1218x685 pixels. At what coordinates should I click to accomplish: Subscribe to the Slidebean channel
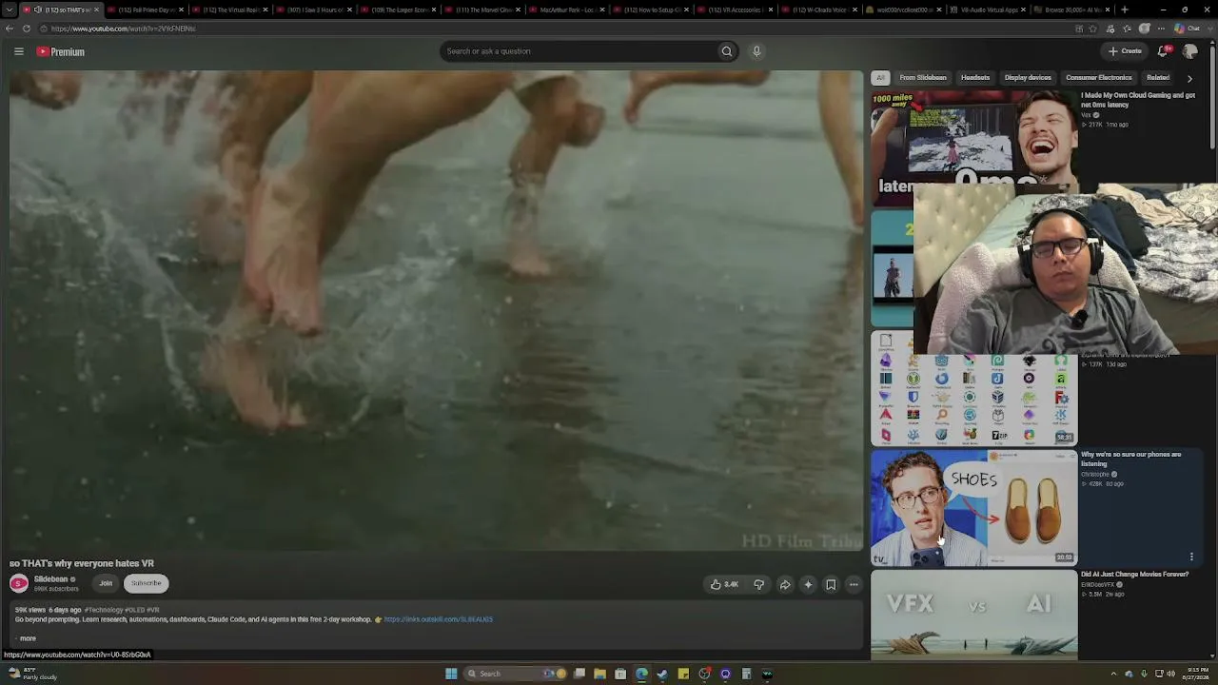click(x=147, y=583)
